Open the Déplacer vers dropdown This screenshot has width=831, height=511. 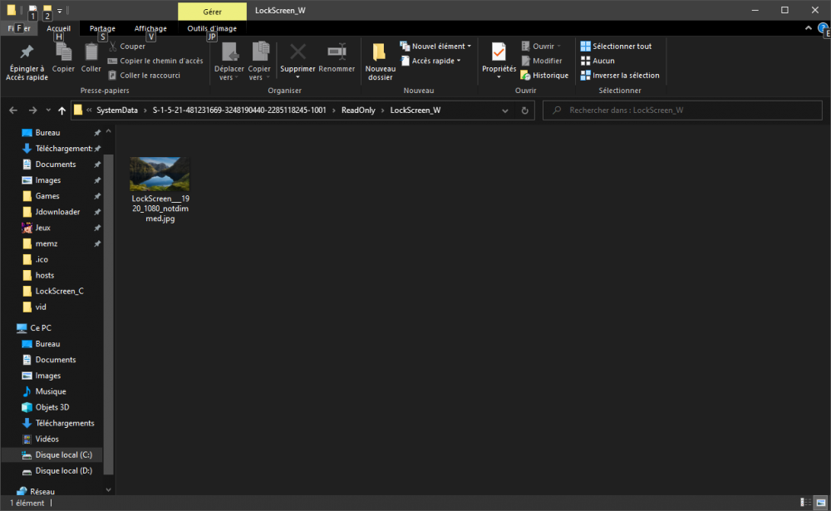click(x=229, y=62)
